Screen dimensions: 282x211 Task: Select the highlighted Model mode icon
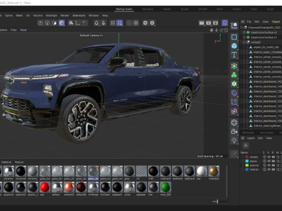tap(62, 23)
